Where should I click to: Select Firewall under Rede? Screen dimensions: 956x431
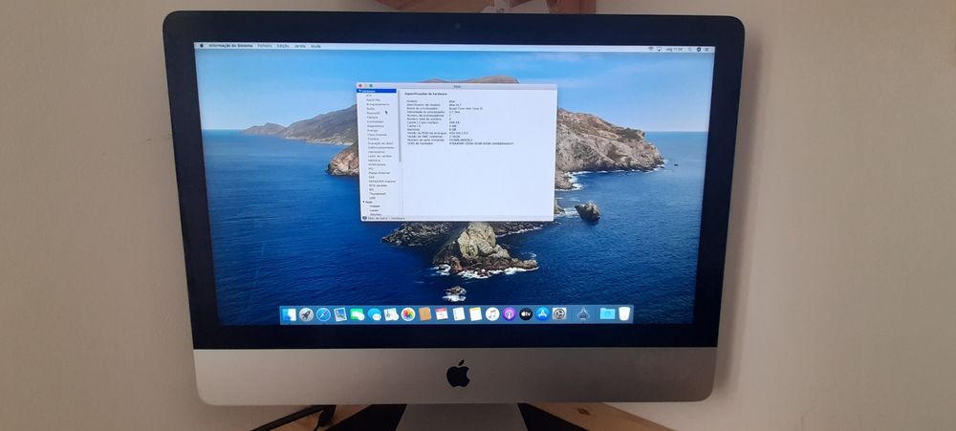coord(375,206)
